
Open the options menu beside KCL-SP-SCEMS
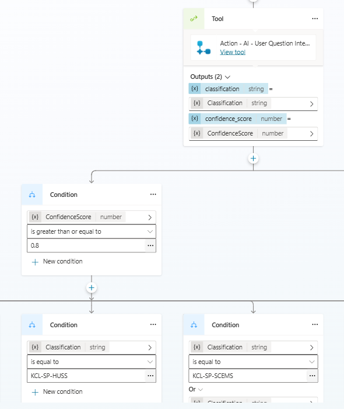click(x=313, y=376)
